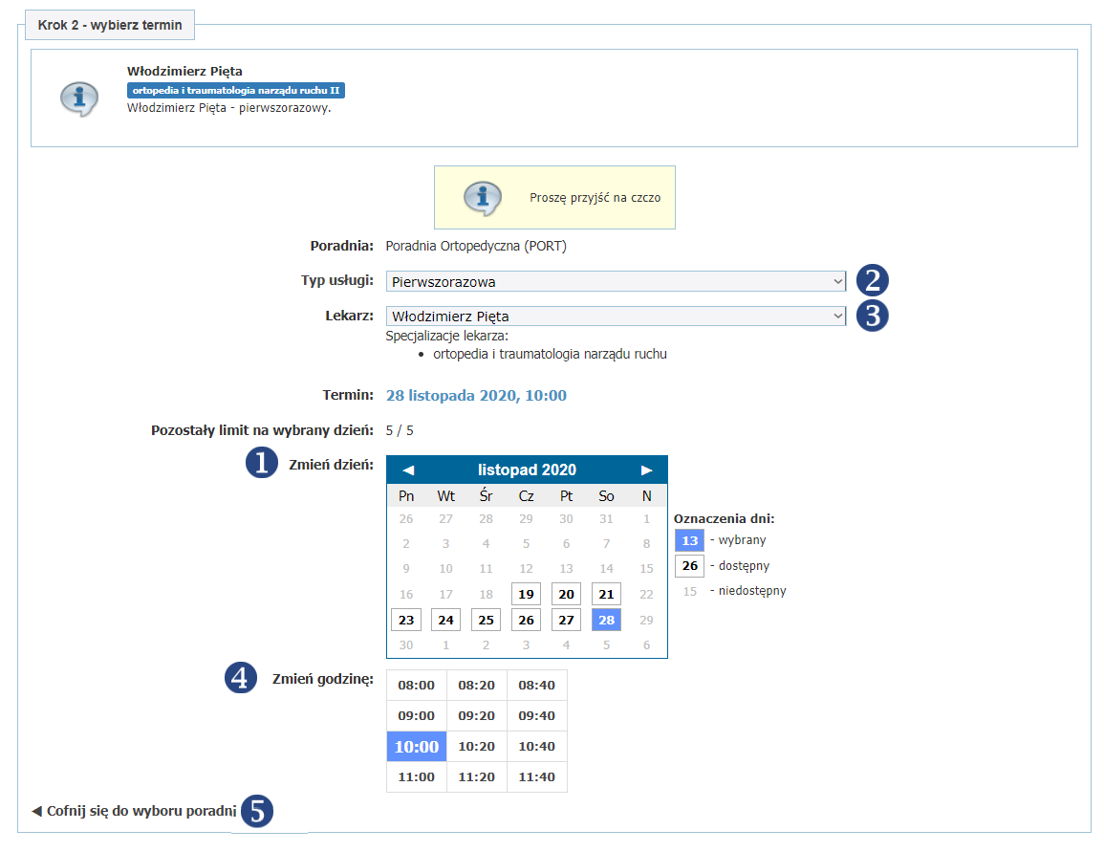Choose the 09:40 time slot
Viewport: 1104px width, 852px height.
[x=536, y=715]
